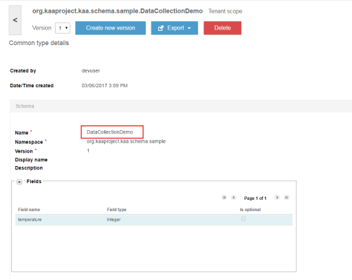
Task: Click the Schema section header
Action: [x=181, y=106]
